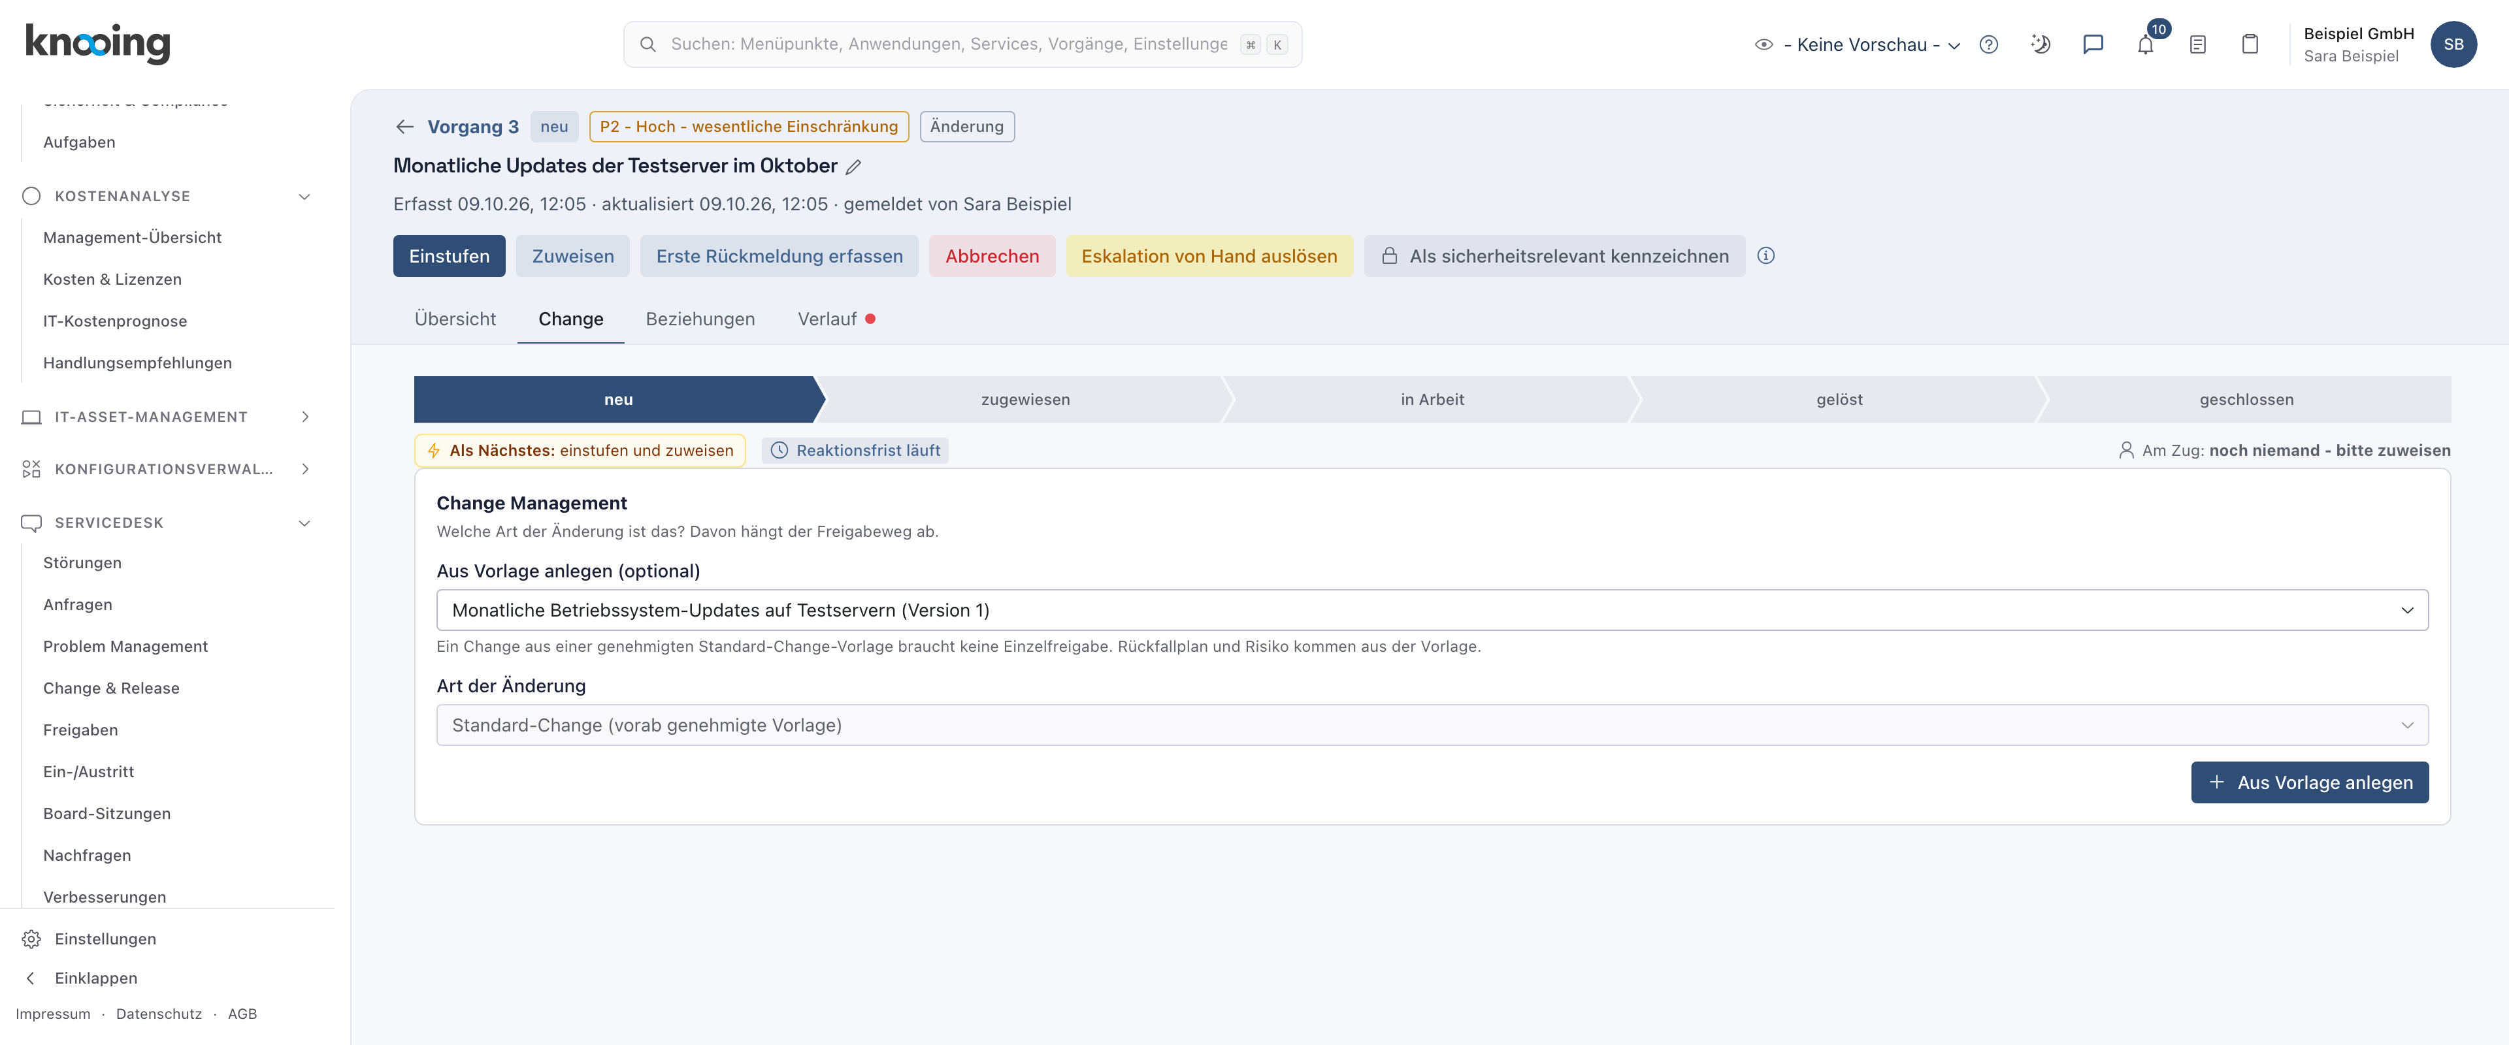Image resolution: width=2509 pixels, height=1045 pixels.
Task: Select the Change tab
Action: coord(571,319)
